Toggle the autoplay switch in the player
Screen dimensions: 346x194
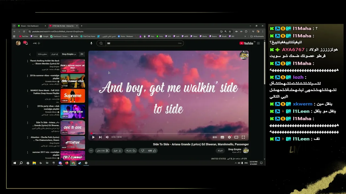215,137
